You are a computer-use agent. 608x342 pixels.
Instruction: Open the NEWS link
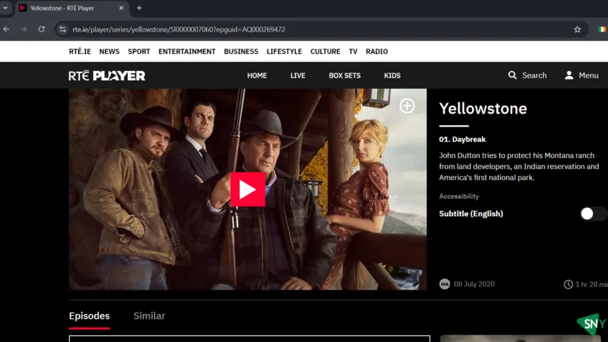(109, 51)
